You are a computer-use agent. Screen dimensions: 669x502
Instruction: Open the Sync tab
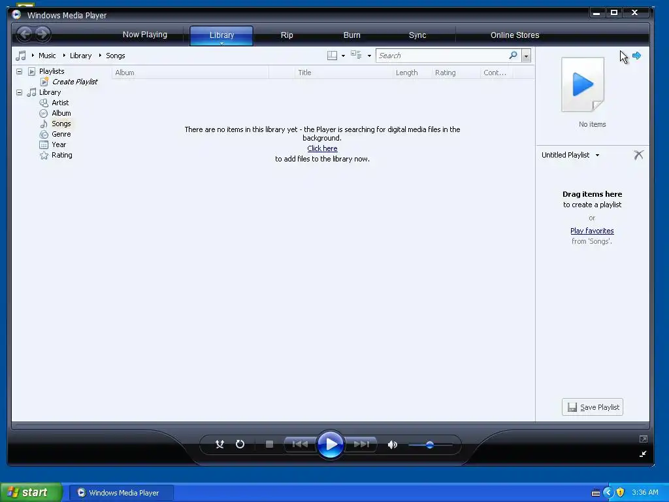(x=417, y=35)
